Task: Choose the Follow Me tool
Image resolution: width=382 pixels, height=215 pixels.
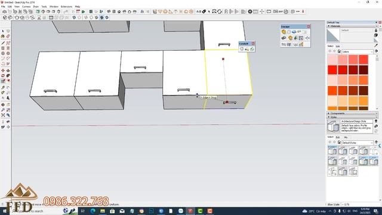Action: point(8,76)
